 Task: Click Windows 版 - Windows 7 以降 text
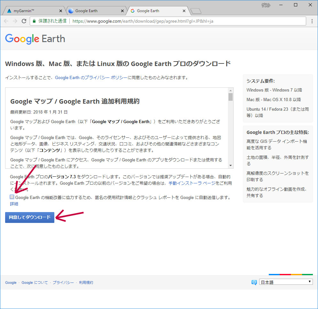click(274, 90)
